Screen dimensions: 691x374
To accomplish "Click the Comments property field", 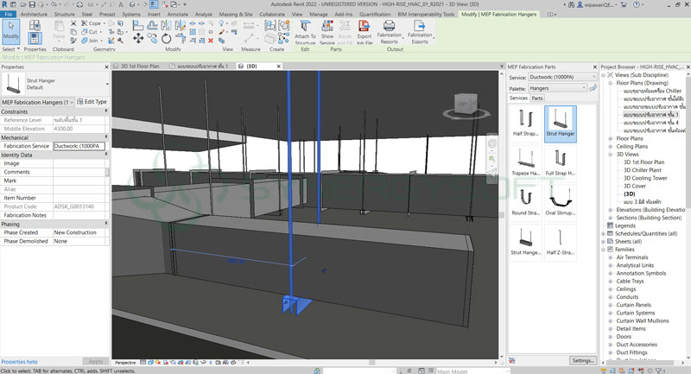I will [x=79, y=172].
